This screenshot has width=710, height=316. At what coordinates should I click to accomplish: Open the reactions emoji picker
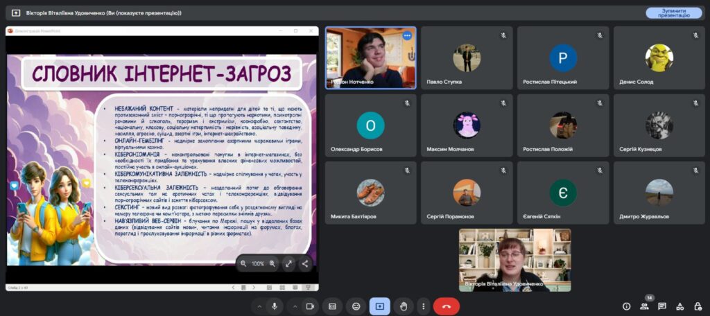coord(356,306)
